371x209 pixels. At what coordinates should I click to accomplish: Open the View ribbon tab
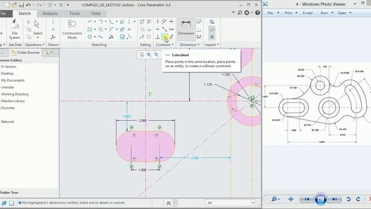click(96, 13)
